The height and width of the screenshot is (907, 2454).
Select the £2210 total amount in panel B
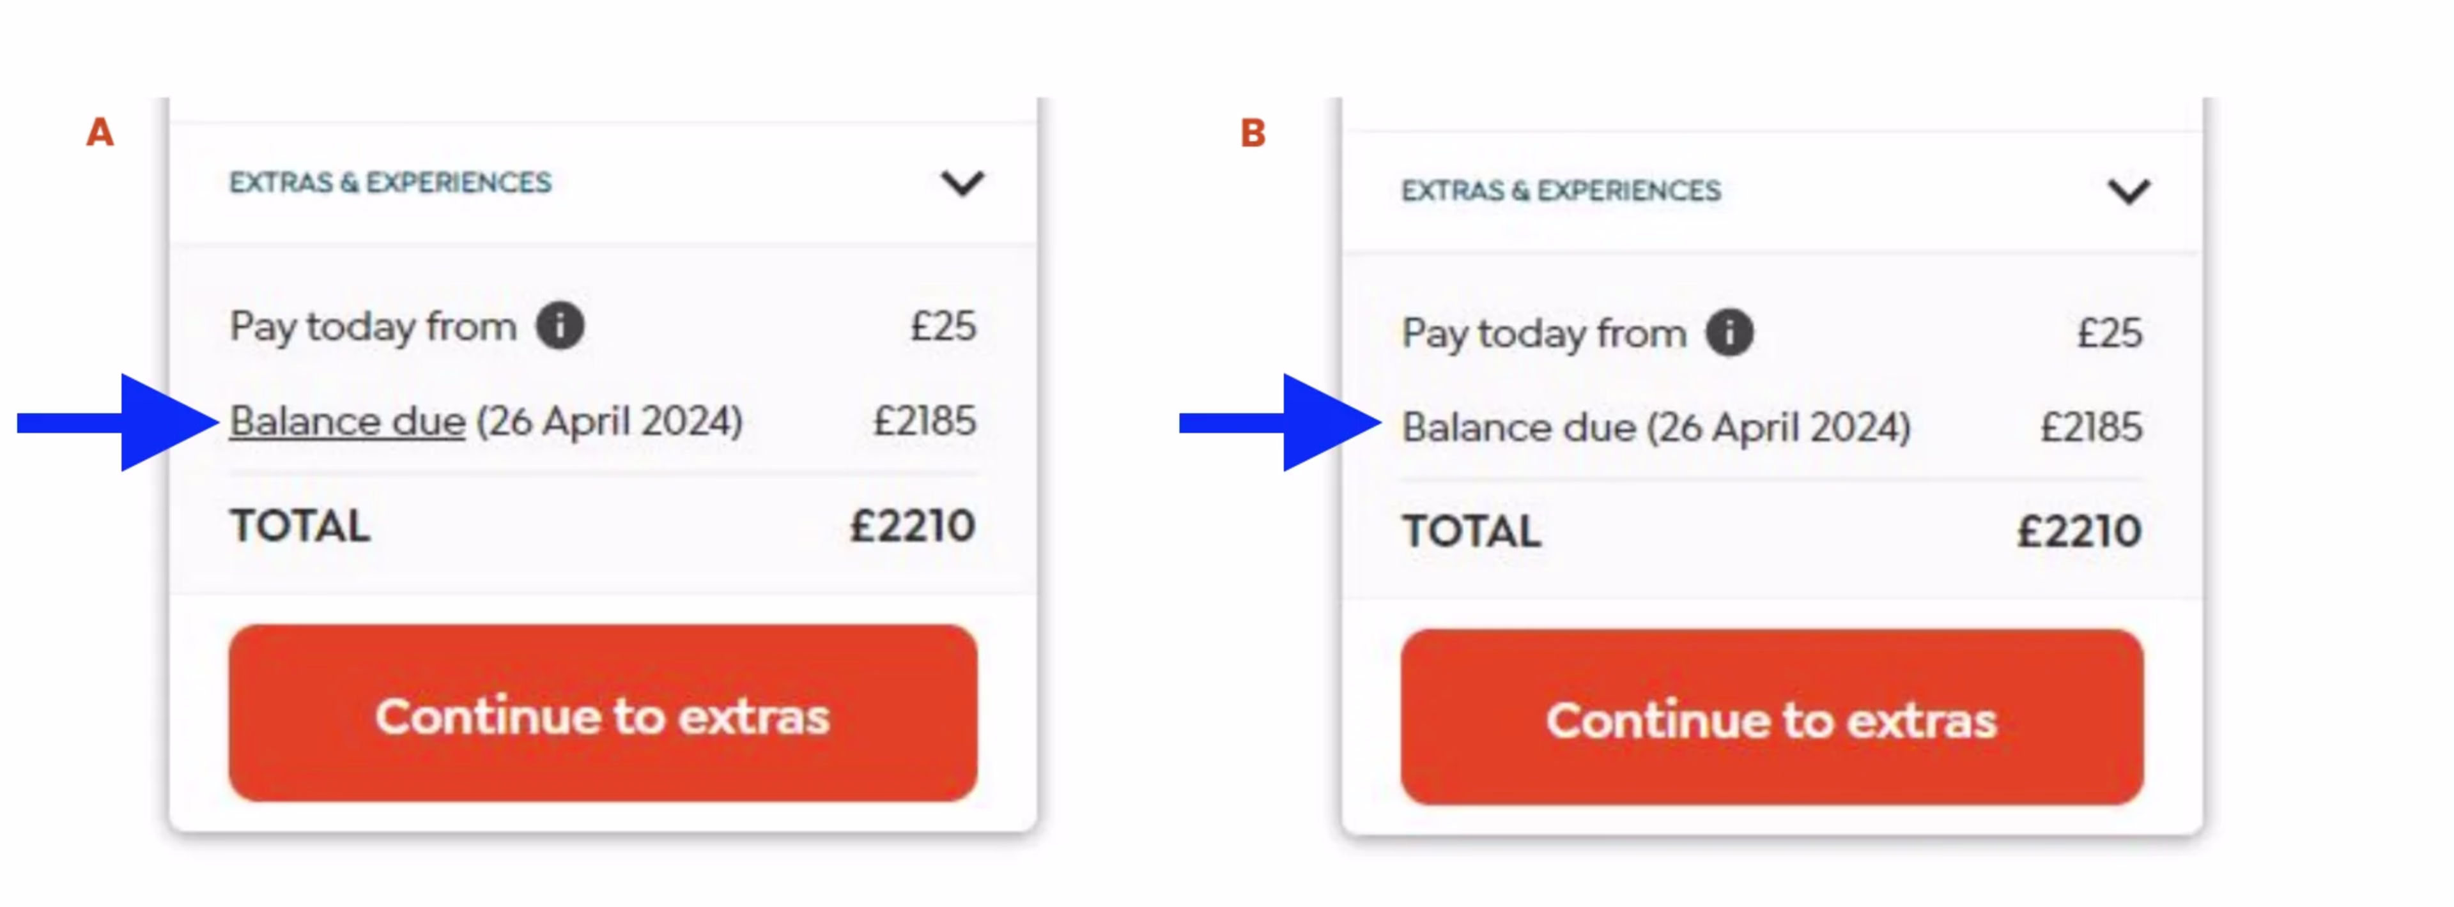click(2079, 530)
